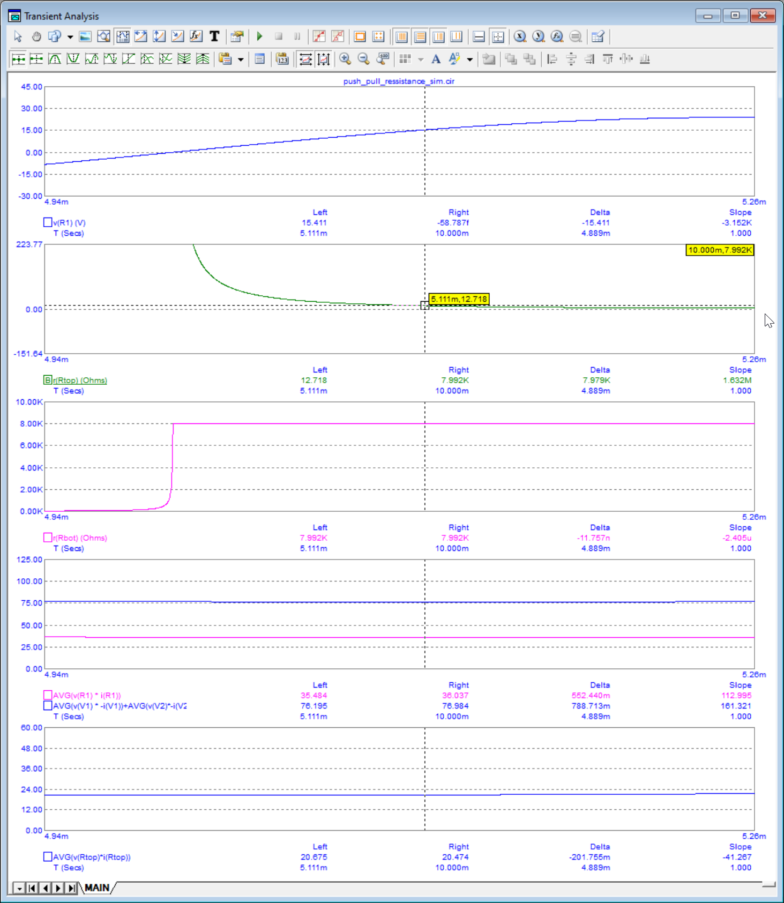Click the zoom-out magnifier icon
The width and height of the screenshot is (784, 903).
click(x=363, y=59)
